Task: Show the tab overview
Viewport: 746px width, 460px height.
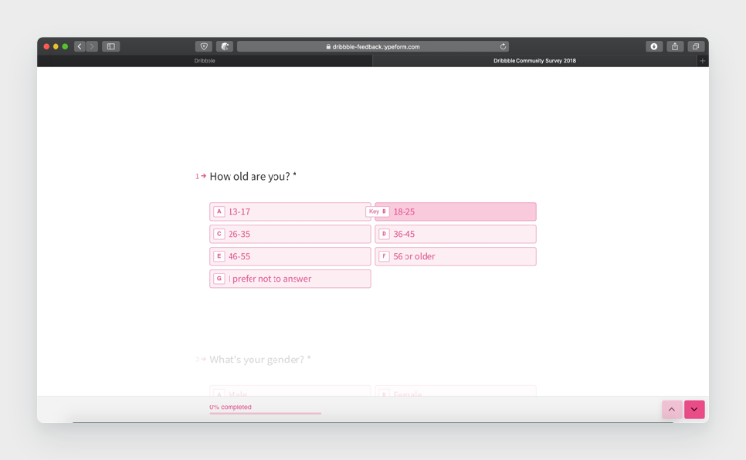Action: (696, 46)
